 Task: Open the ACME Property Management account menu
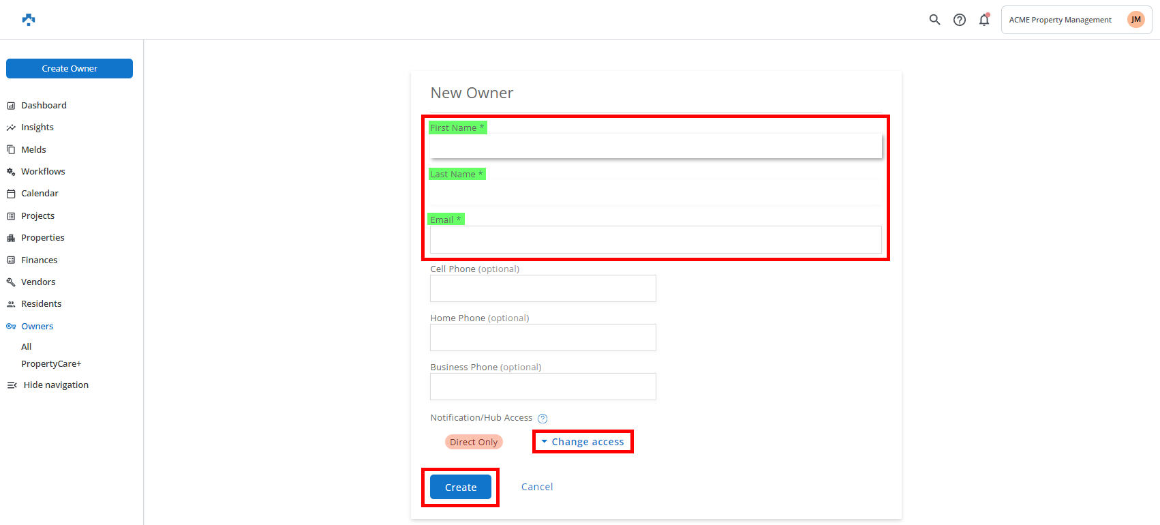click(x=1060, y=20)
